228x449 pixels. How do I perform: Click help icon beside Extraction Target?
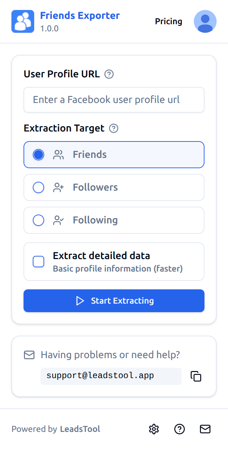pyautogui.click(x=114, y=128)
